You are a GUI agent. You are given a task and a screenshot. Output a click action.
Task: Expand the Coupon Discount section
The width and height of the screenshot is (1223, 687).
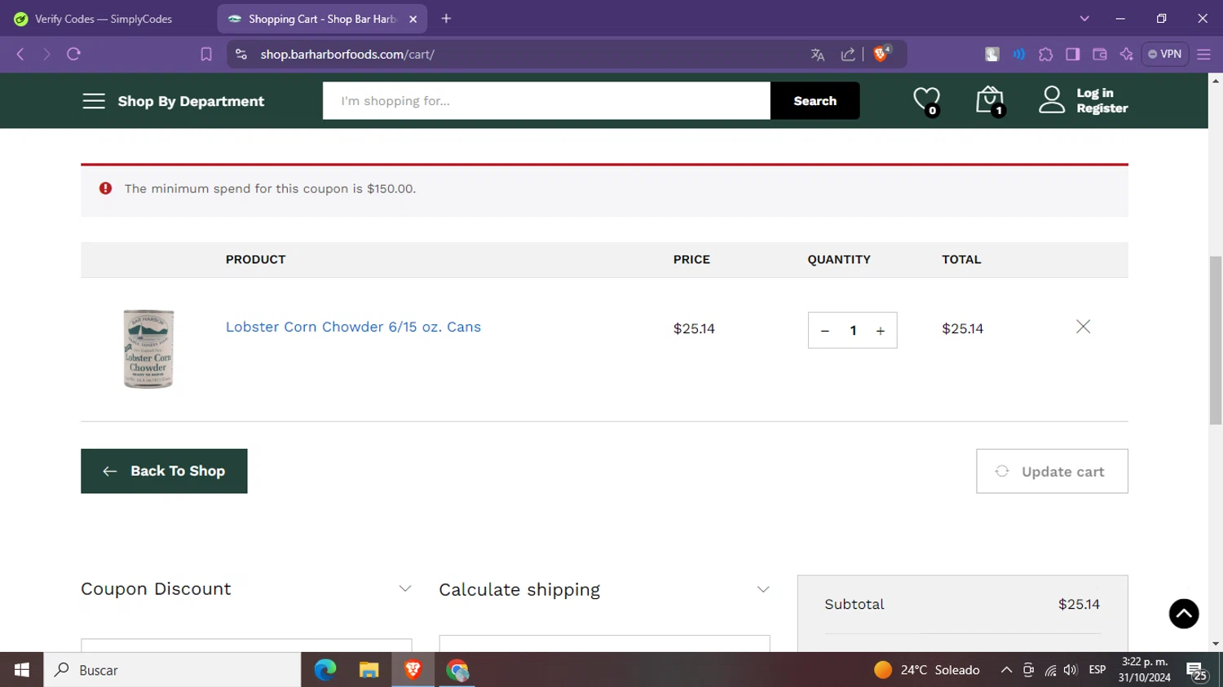[x=246, y=589]
